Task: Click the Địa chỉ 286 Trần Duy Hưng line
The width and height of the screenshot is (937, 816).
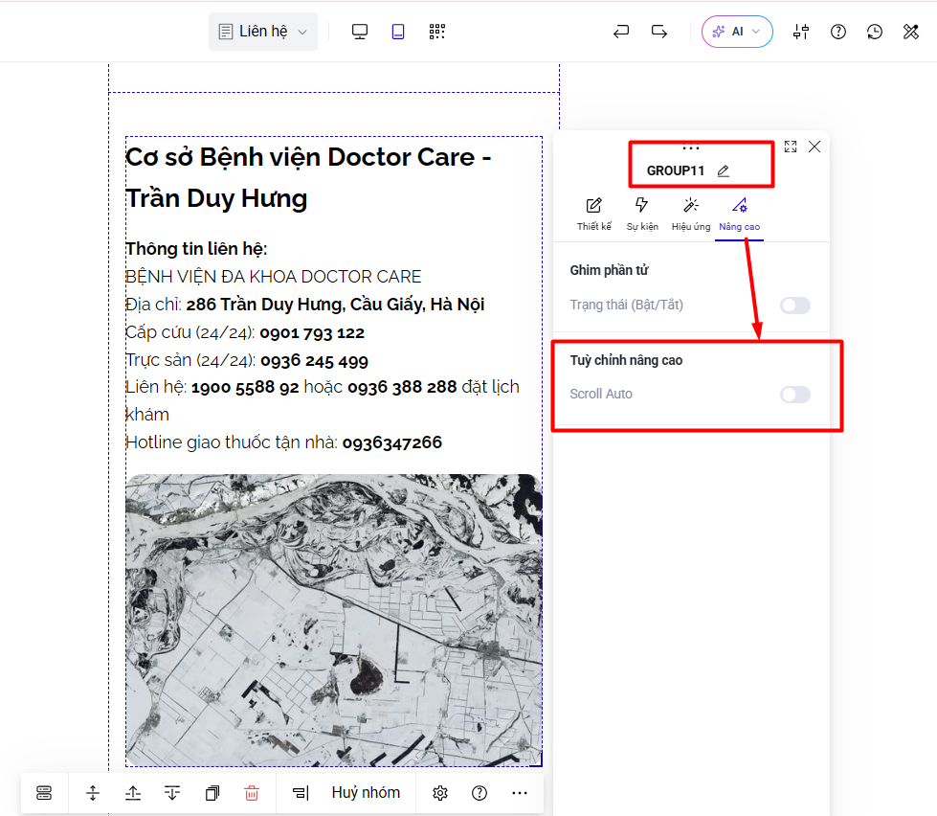Action: [304, 305]
